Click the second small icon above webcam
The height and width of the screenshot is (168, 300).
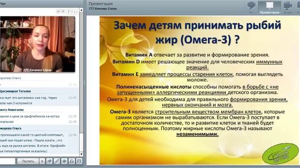[63, 11]
